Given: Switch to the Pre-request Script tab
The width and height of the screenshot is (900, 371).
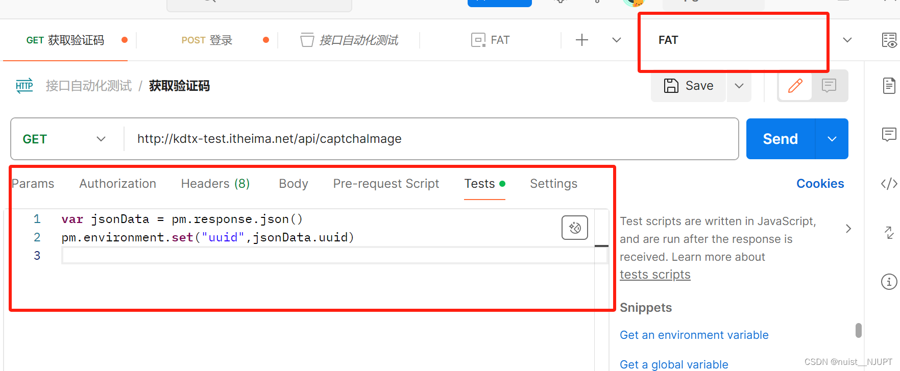Looking at the screenshot, I should (386, 184).
